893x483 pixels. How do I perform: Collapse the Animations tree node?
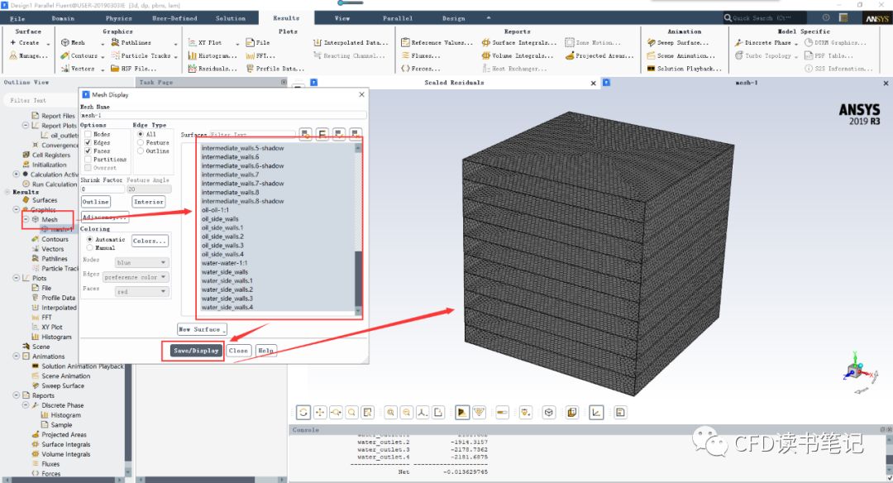(16, 356)
